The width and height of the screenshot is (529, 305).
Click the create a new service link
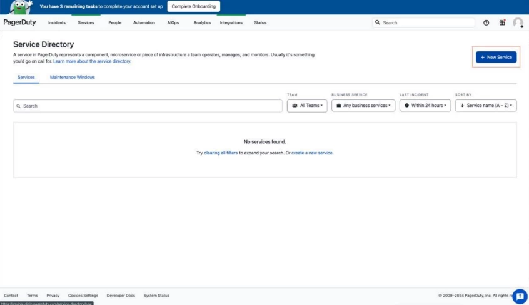tap(312, 153)
